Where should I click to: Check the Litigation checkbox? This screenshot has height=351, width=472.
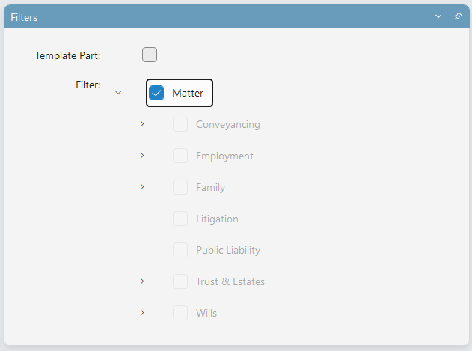point(180,219)
